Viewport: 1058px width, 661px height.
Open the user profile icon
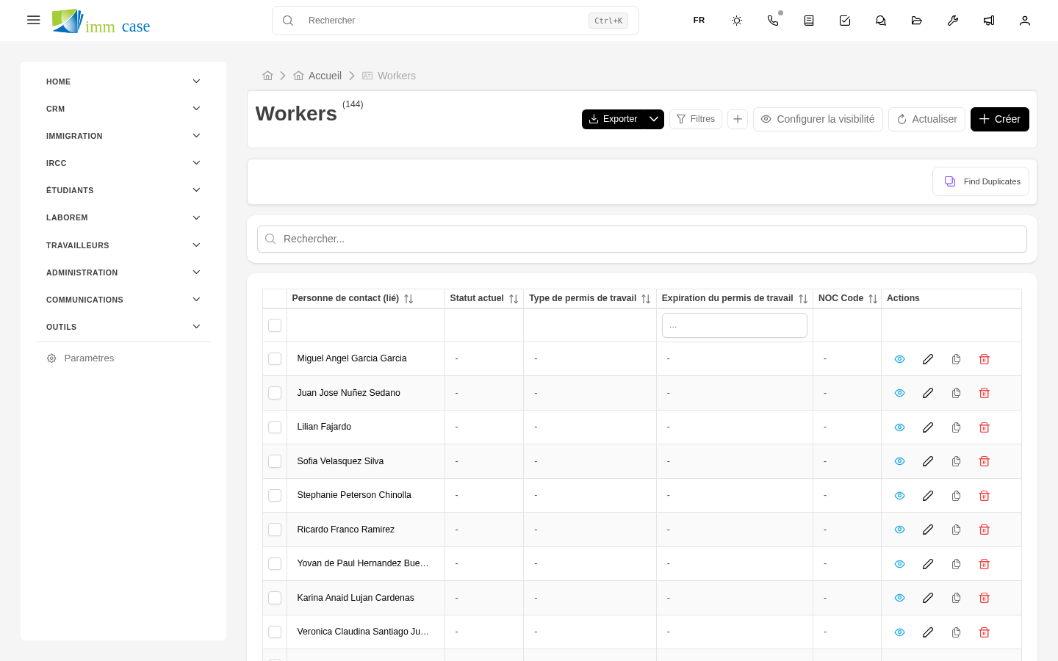(x=1025, y=21)
